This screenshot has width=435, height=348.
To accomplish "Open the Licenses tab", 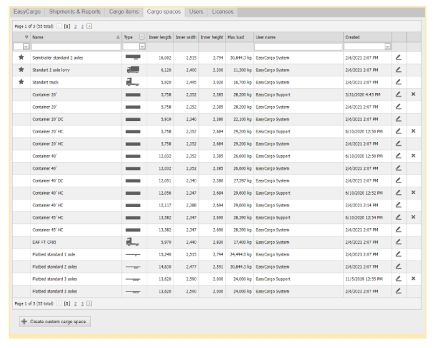I will [x=222, y=12].
